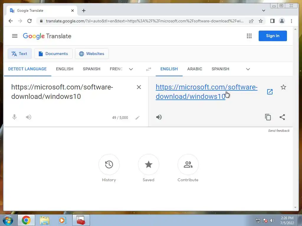
Task: Swap source and target languages
Action: coord(149,69)
